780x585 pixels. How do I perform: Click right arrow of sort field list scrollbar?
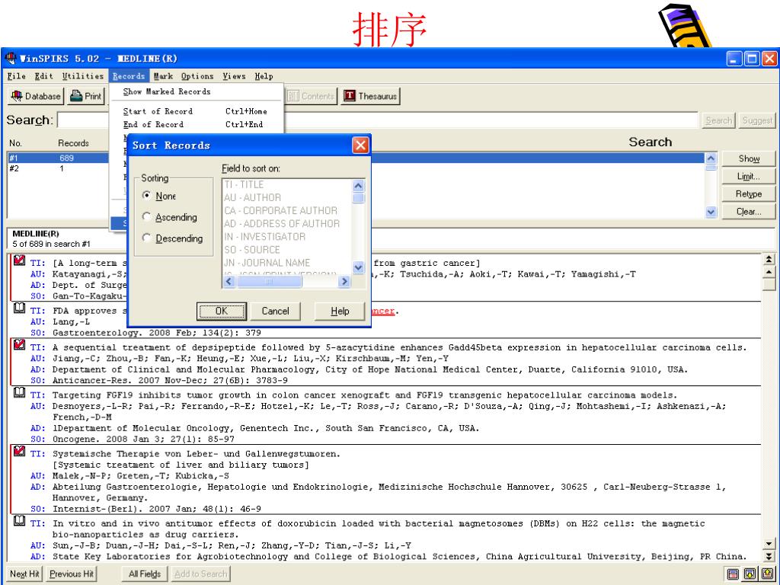pyautogui.click(x=344, y=282)
